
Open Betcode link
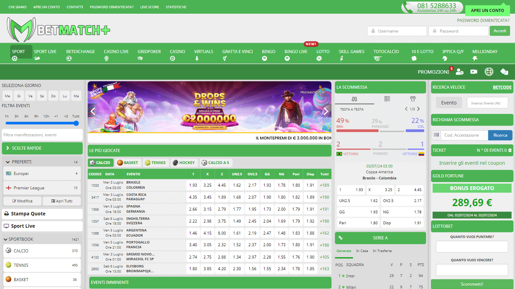502,87
